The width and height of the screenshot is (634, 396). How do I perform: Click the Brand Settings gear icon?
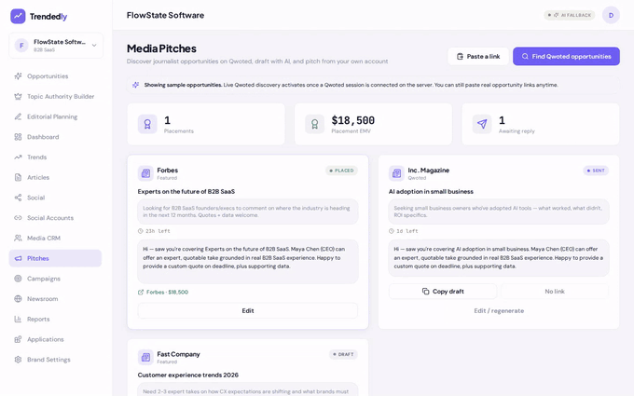tap(18, 360)
